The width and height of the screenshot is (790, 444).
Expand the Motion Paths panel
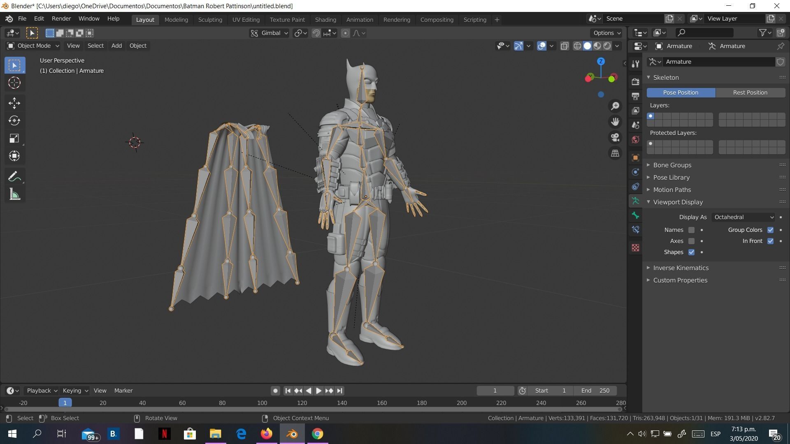point(672,190)
